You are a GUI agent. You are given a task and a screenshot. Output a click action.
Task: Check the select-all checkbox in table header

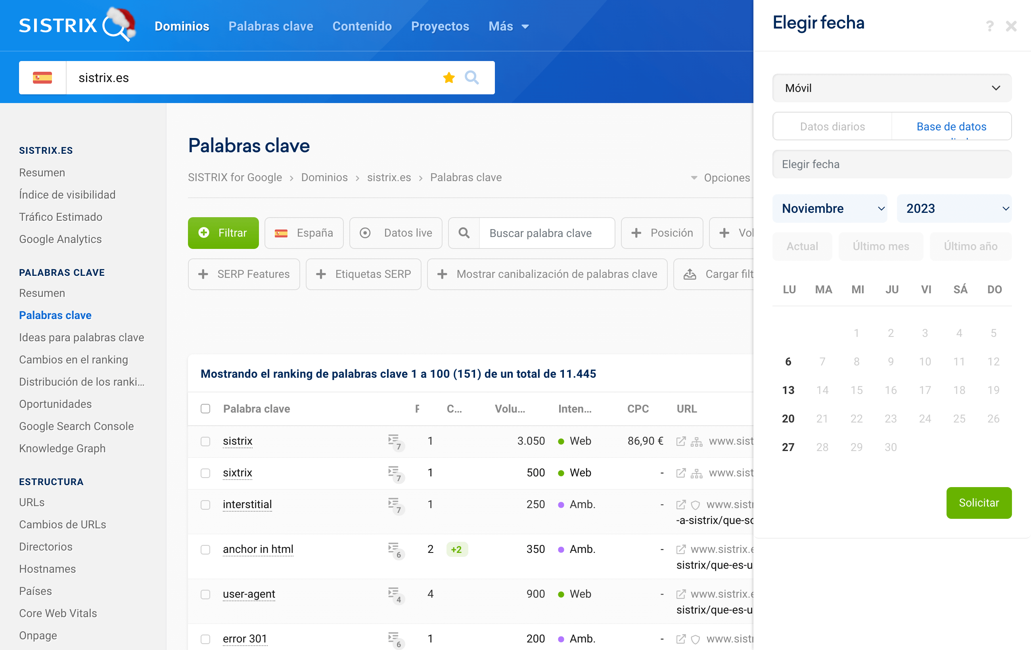tap(205, 409)
